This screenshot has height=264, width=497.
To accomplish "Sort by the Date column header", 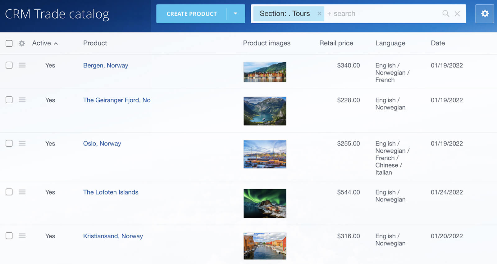I will [438, 43].
